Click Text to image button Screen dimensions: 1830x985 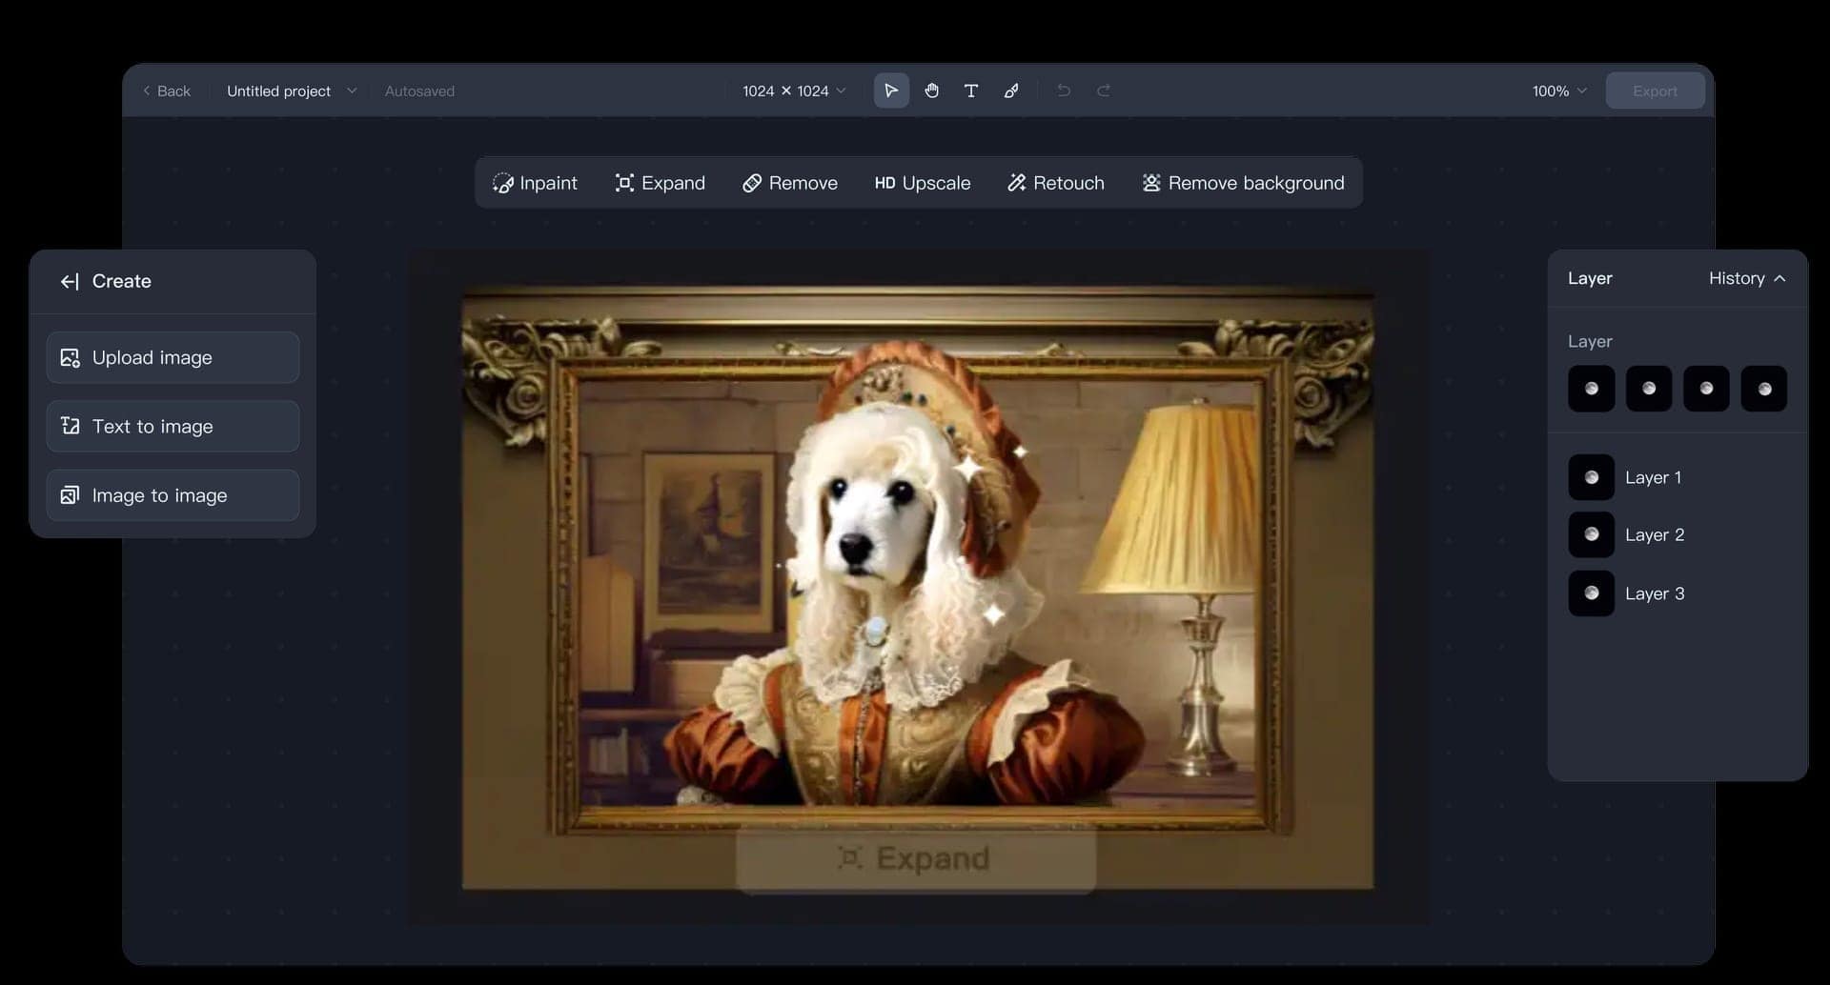(173, 426)
